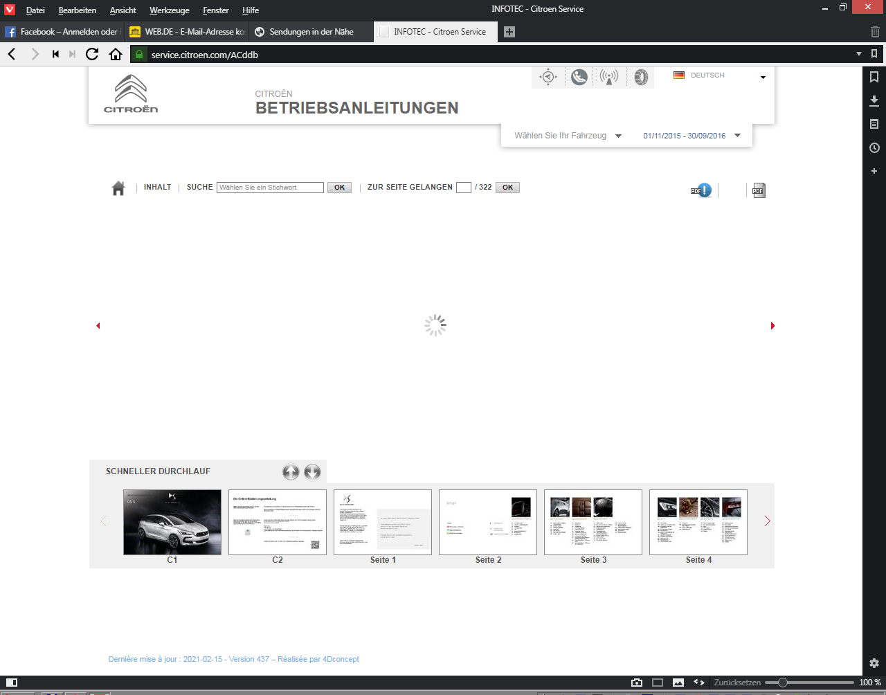Click the rewind history button
The width and height of the screenshot is (886, 695).
point(55,54)
